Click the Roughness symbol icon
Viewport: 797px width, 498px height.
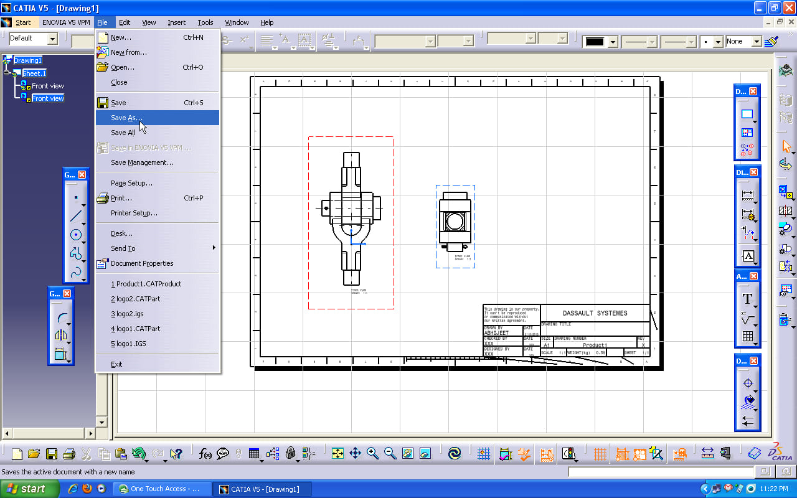(x=747, y=317)
